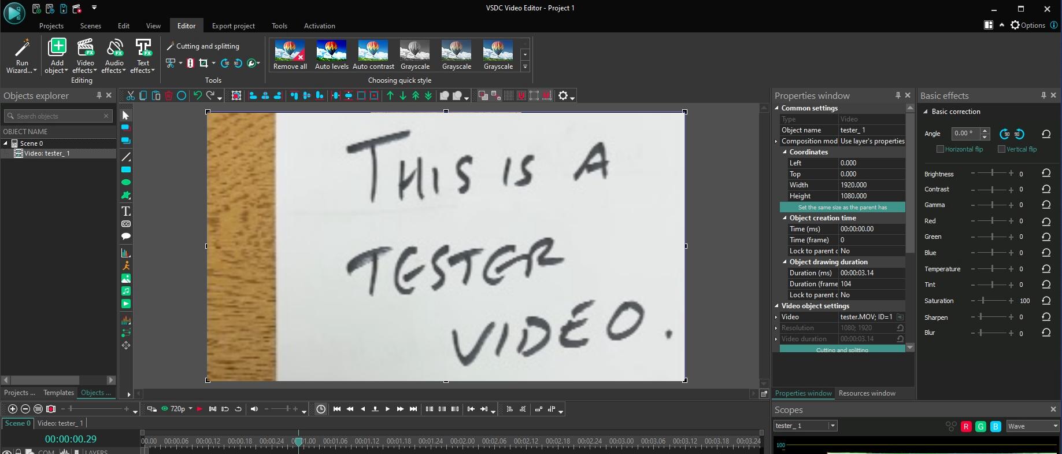The width and height of the screenshot is (1062, 454).
Task: Open the Tools menu tab
Action: point(279,26)
